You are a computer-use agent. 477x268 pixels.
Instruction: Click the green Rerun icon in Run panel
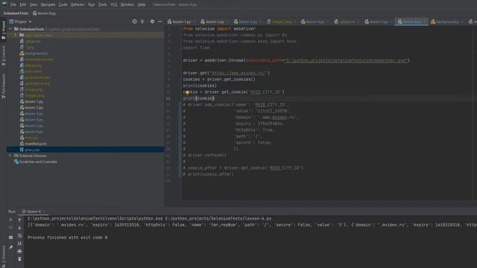click(10, 220)
